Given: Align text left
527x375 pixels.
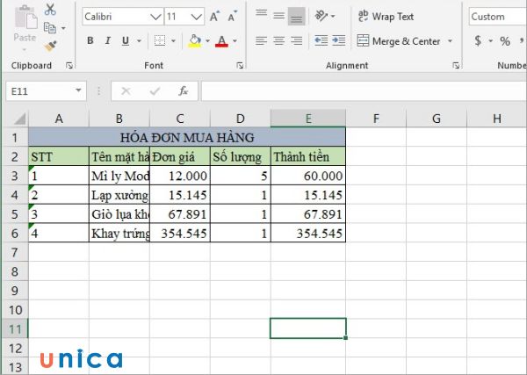Looking at the screenshot, I should pyautogui.click(x=261, y=40).
